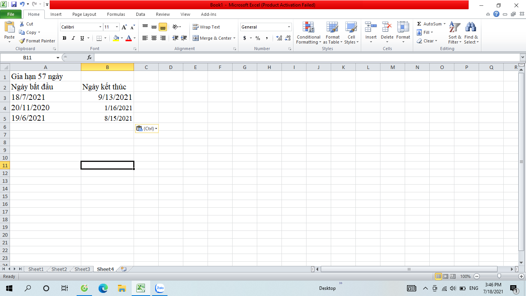Increase decimal places
Screen dimensions: 526x296
[279, 38]
